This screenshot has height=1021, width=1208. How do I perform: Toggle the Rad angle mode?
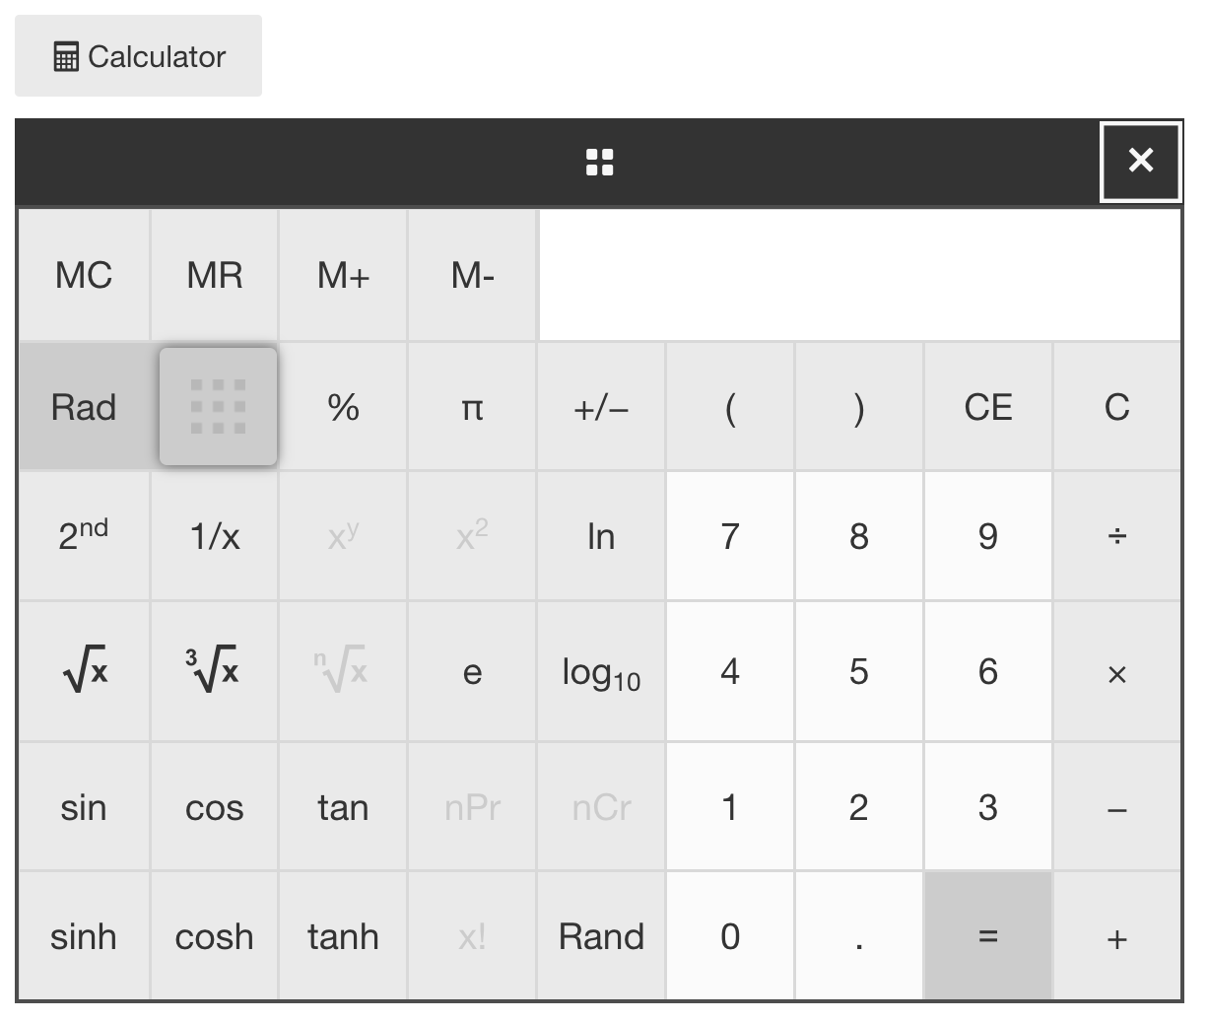point(84,407)
